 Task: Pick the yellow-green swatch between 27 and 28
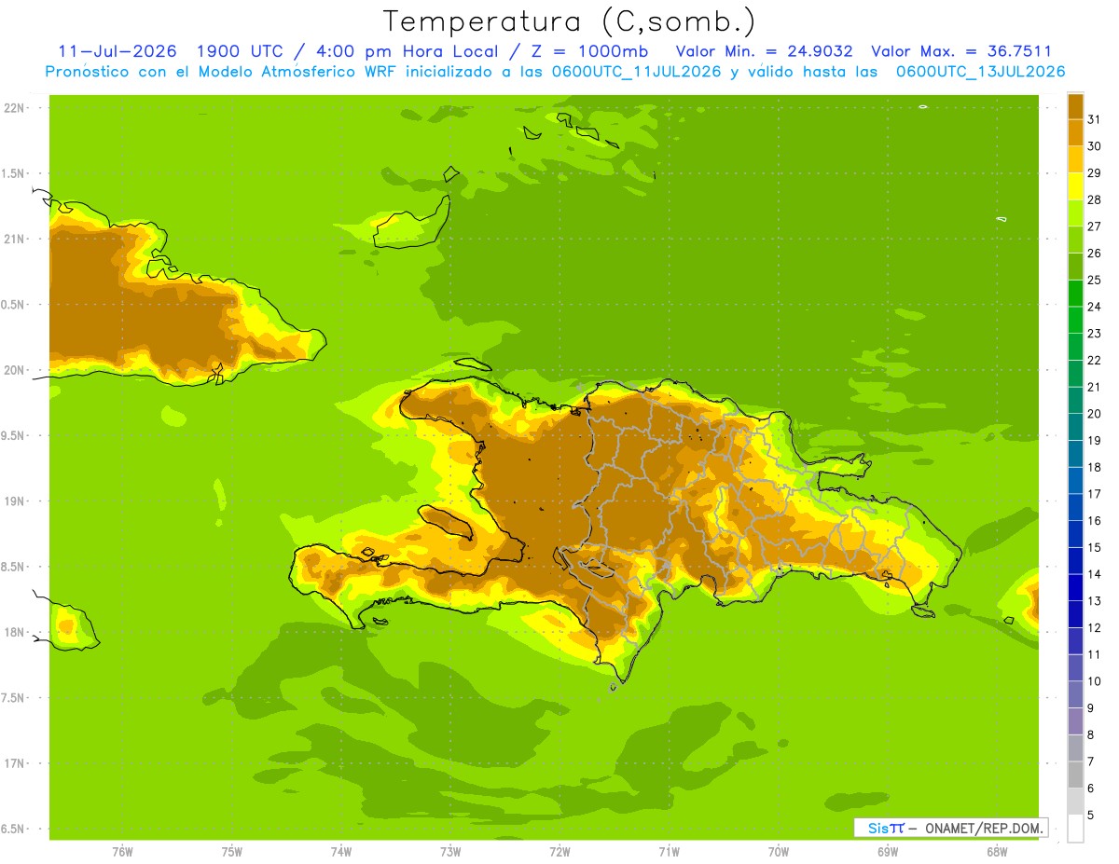[1075, 213]
